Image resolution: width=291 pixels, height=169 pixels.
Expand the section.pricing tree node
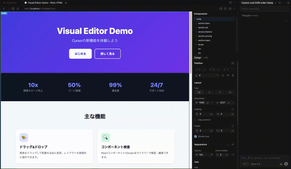click(196, 36)
